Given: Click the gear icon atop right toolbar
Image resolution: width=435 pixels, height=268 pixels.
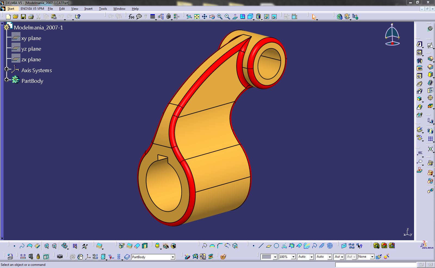Looking at the screenshot, I should click(x=430, y=28).
